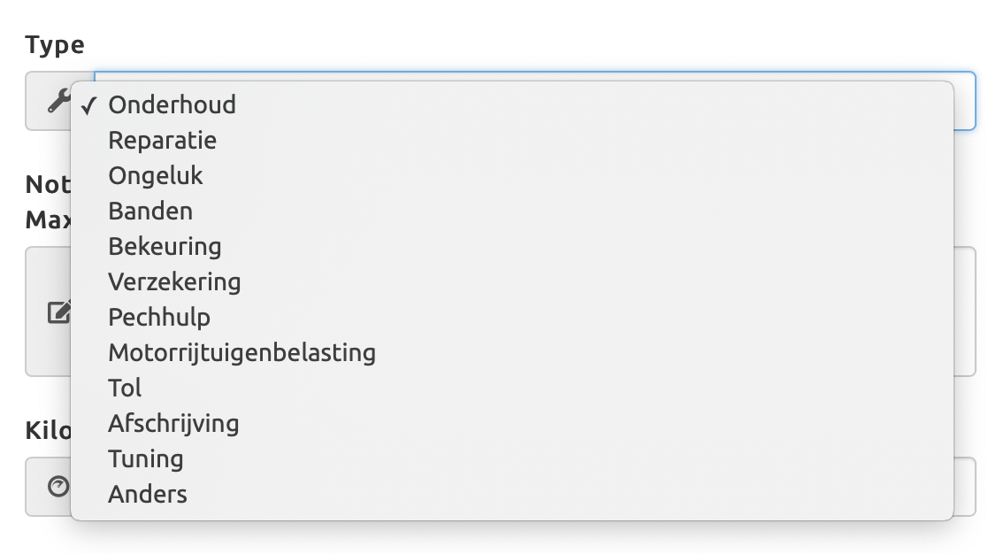
Task: Pick Afschrijving from the dropdown
Action: (x=173, y=423)
